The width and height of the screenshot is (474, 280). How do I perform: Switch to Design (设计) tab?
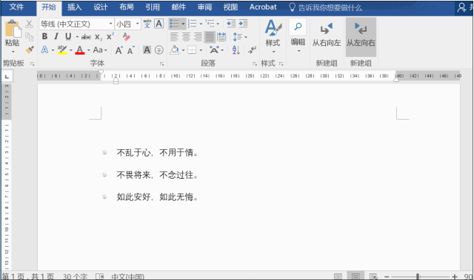(x=100, y=7)
